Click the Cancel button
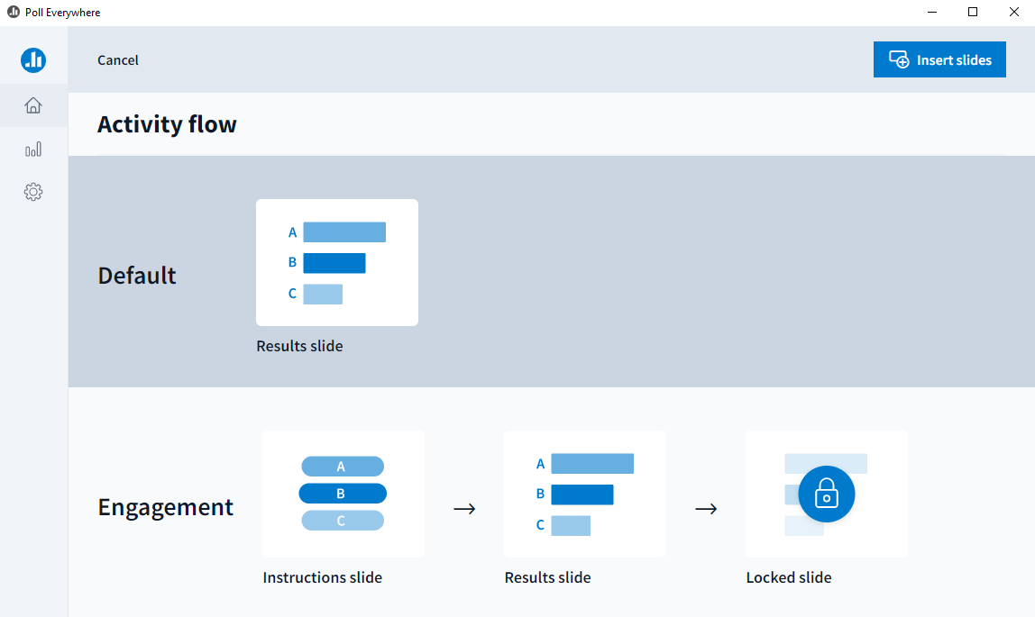Image resolution: width=1035 pixels, height=617 pixels. point(117,59)
